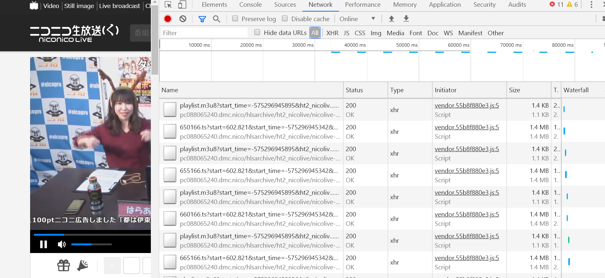Switch to the Memory tab
The height and width of the screenshot is (278, 605).
click(405, 5)
